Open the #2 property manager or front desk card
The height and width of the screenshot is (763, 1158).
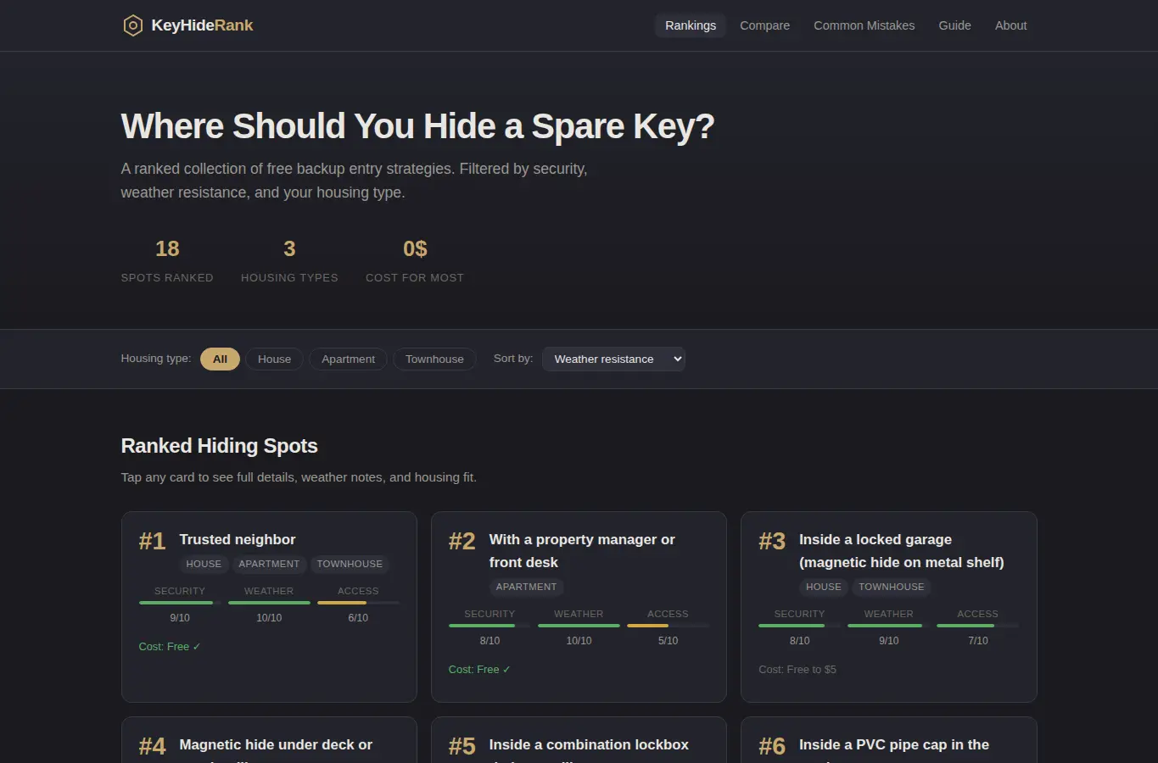coord(579,607)
